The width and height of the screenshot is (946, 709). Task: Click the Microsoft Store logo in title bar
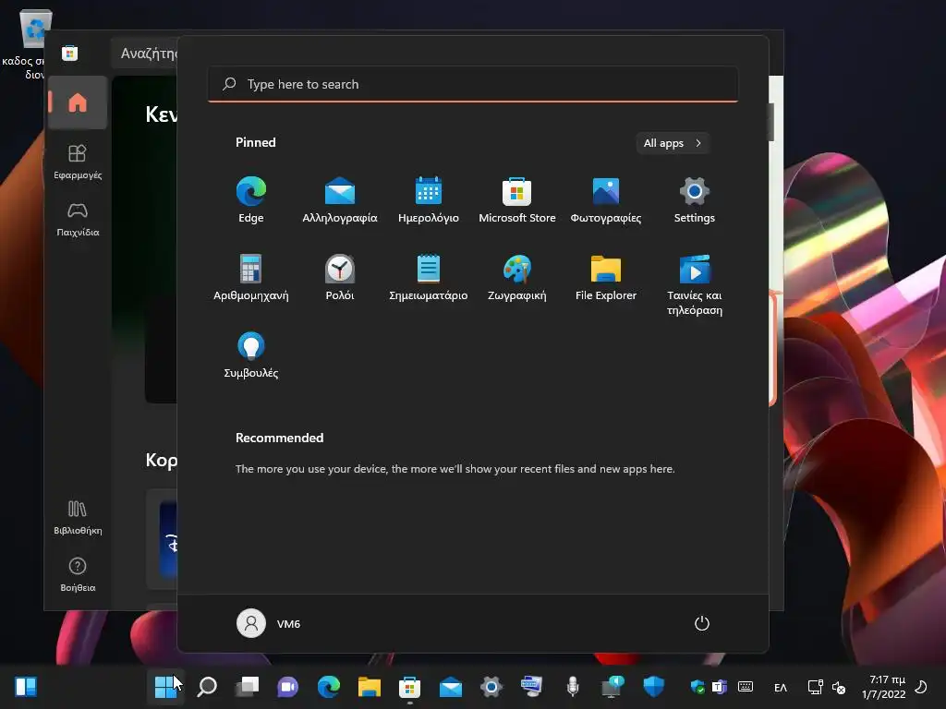(69, 53)
